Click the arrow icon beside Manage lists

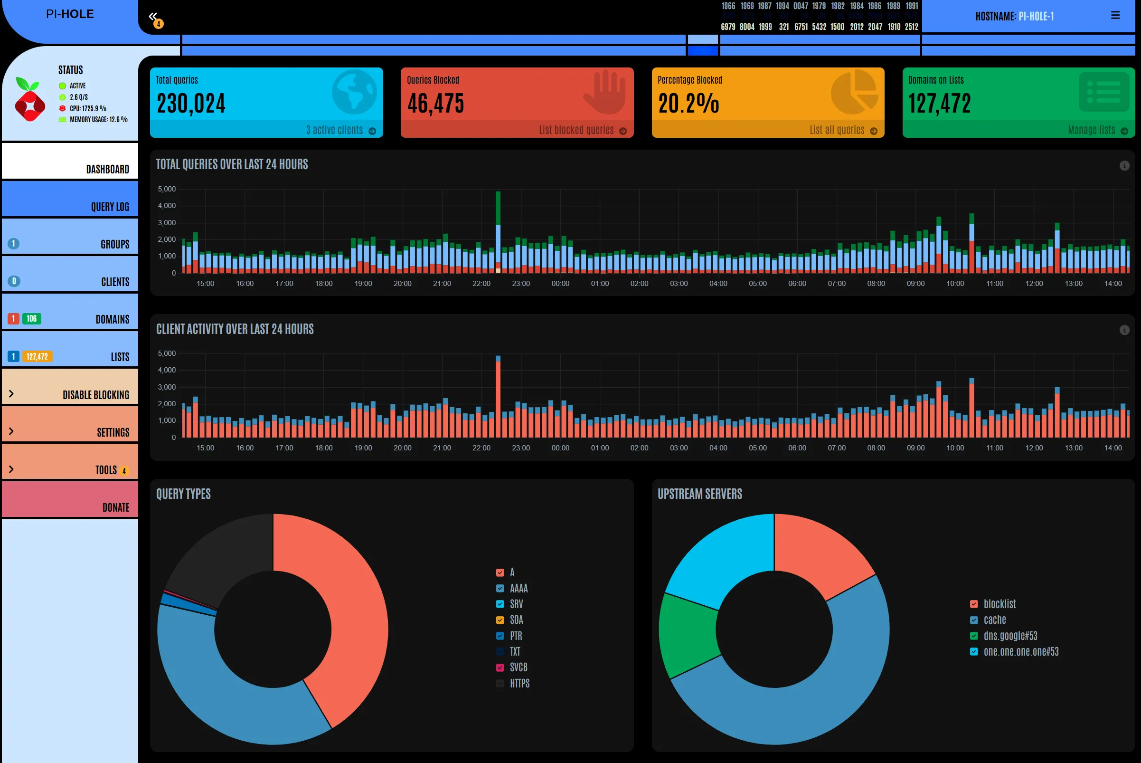pyautogui.click(x=1124, y=131)
